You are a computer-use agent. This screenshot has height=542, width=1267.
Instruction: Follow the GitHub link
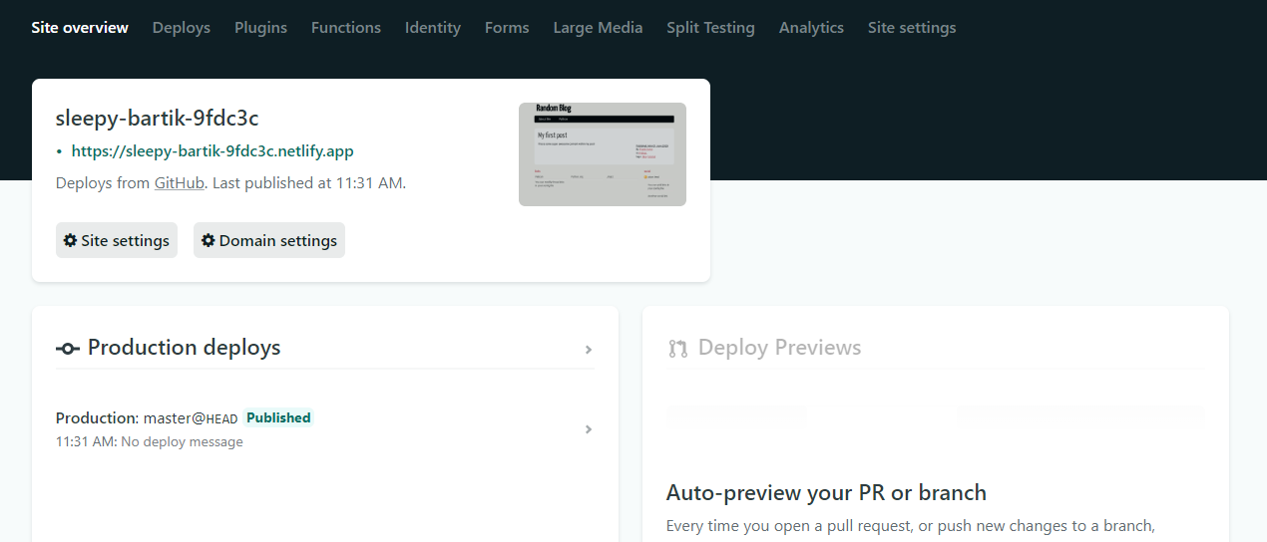[x=180, y=183]
